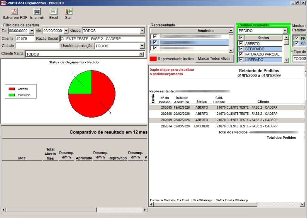Uncheck the LIBERADO status checkbox
The height and width of the screenshot is (218, 307).
coord(241,60)
